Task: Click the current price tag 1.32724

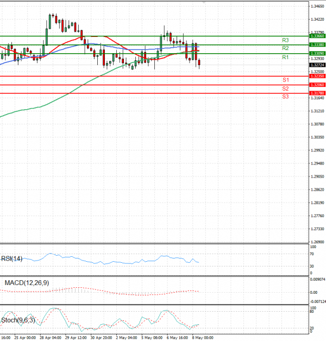Action: click(x=317, y=65)
